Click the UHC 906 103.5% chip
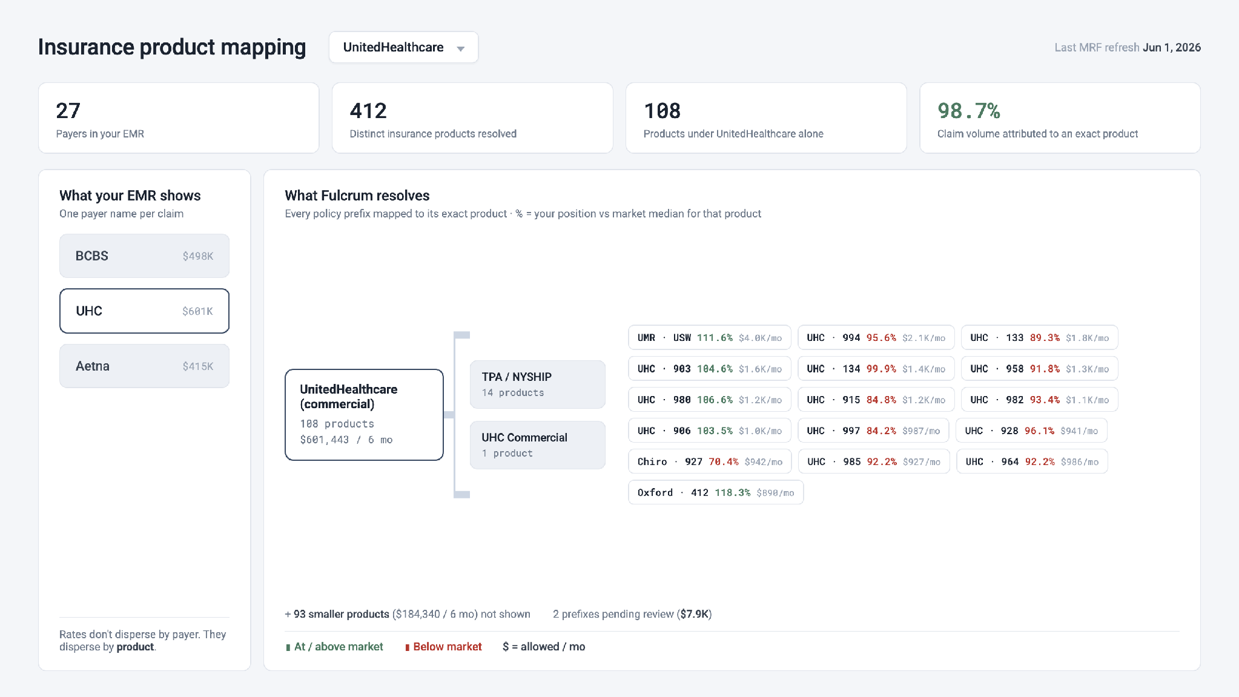 (x=710, y=431)
